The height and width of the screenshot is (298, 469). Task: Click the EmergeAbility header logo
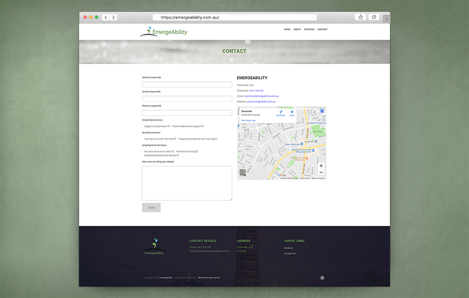point(164,31)
